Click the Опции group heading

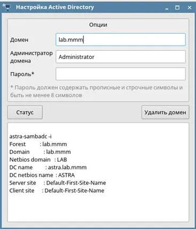tap(98, 25)
